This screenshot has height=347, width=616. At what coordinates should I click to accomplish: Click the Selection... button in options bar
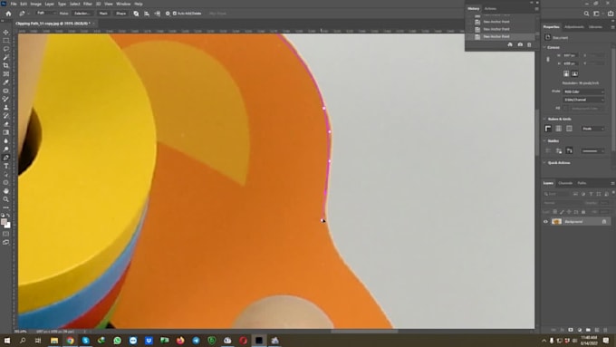point(82,14)
